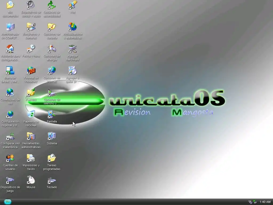The width and height of the screenshot is (273, 205).
Task: Click the Agregar hardware icon
Action: click(73, 49)
